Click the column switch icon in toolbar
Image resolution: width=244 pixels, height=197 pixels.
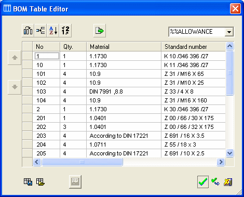(x=28, y=31)
